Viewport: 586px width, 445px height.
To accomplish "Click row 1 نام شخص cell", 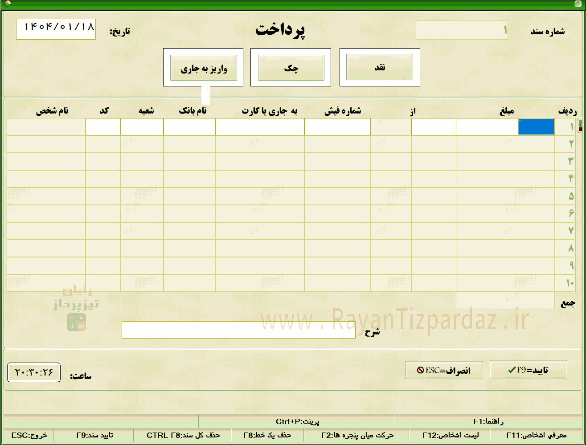I will [x=46, y=127].
